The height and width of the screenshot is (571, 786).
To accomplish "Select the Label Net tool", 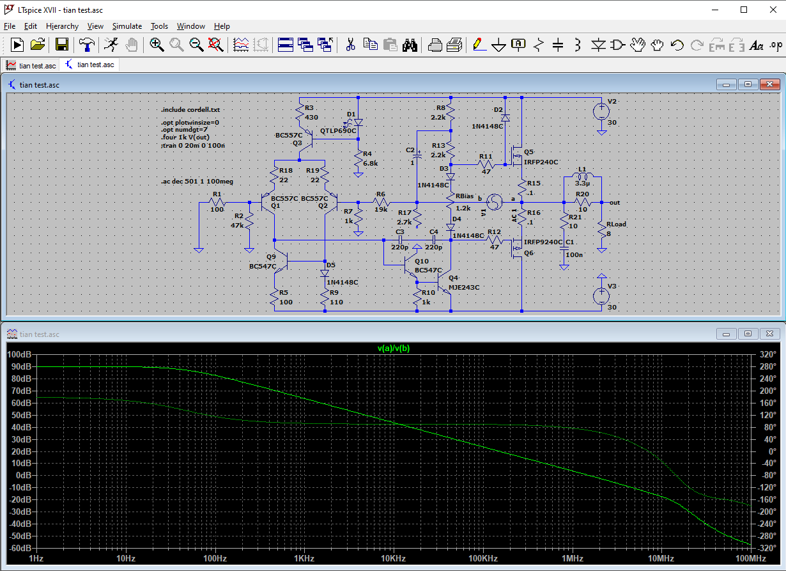I will [518, 45].
